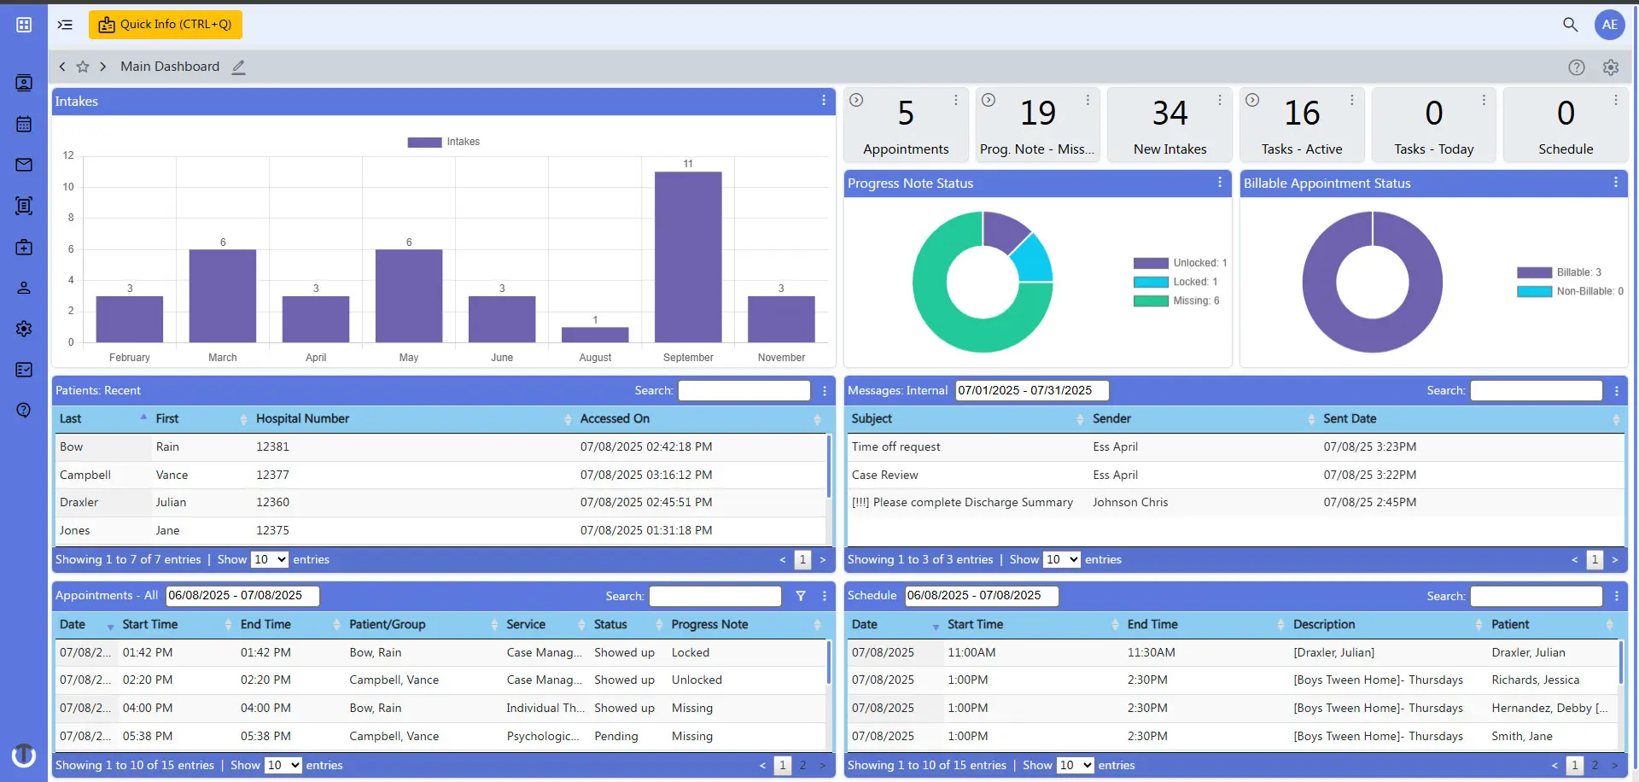Favorite Main Dashboard with the star icon
The width and height of the screenshot is (1639, 782).
[83, 67]
